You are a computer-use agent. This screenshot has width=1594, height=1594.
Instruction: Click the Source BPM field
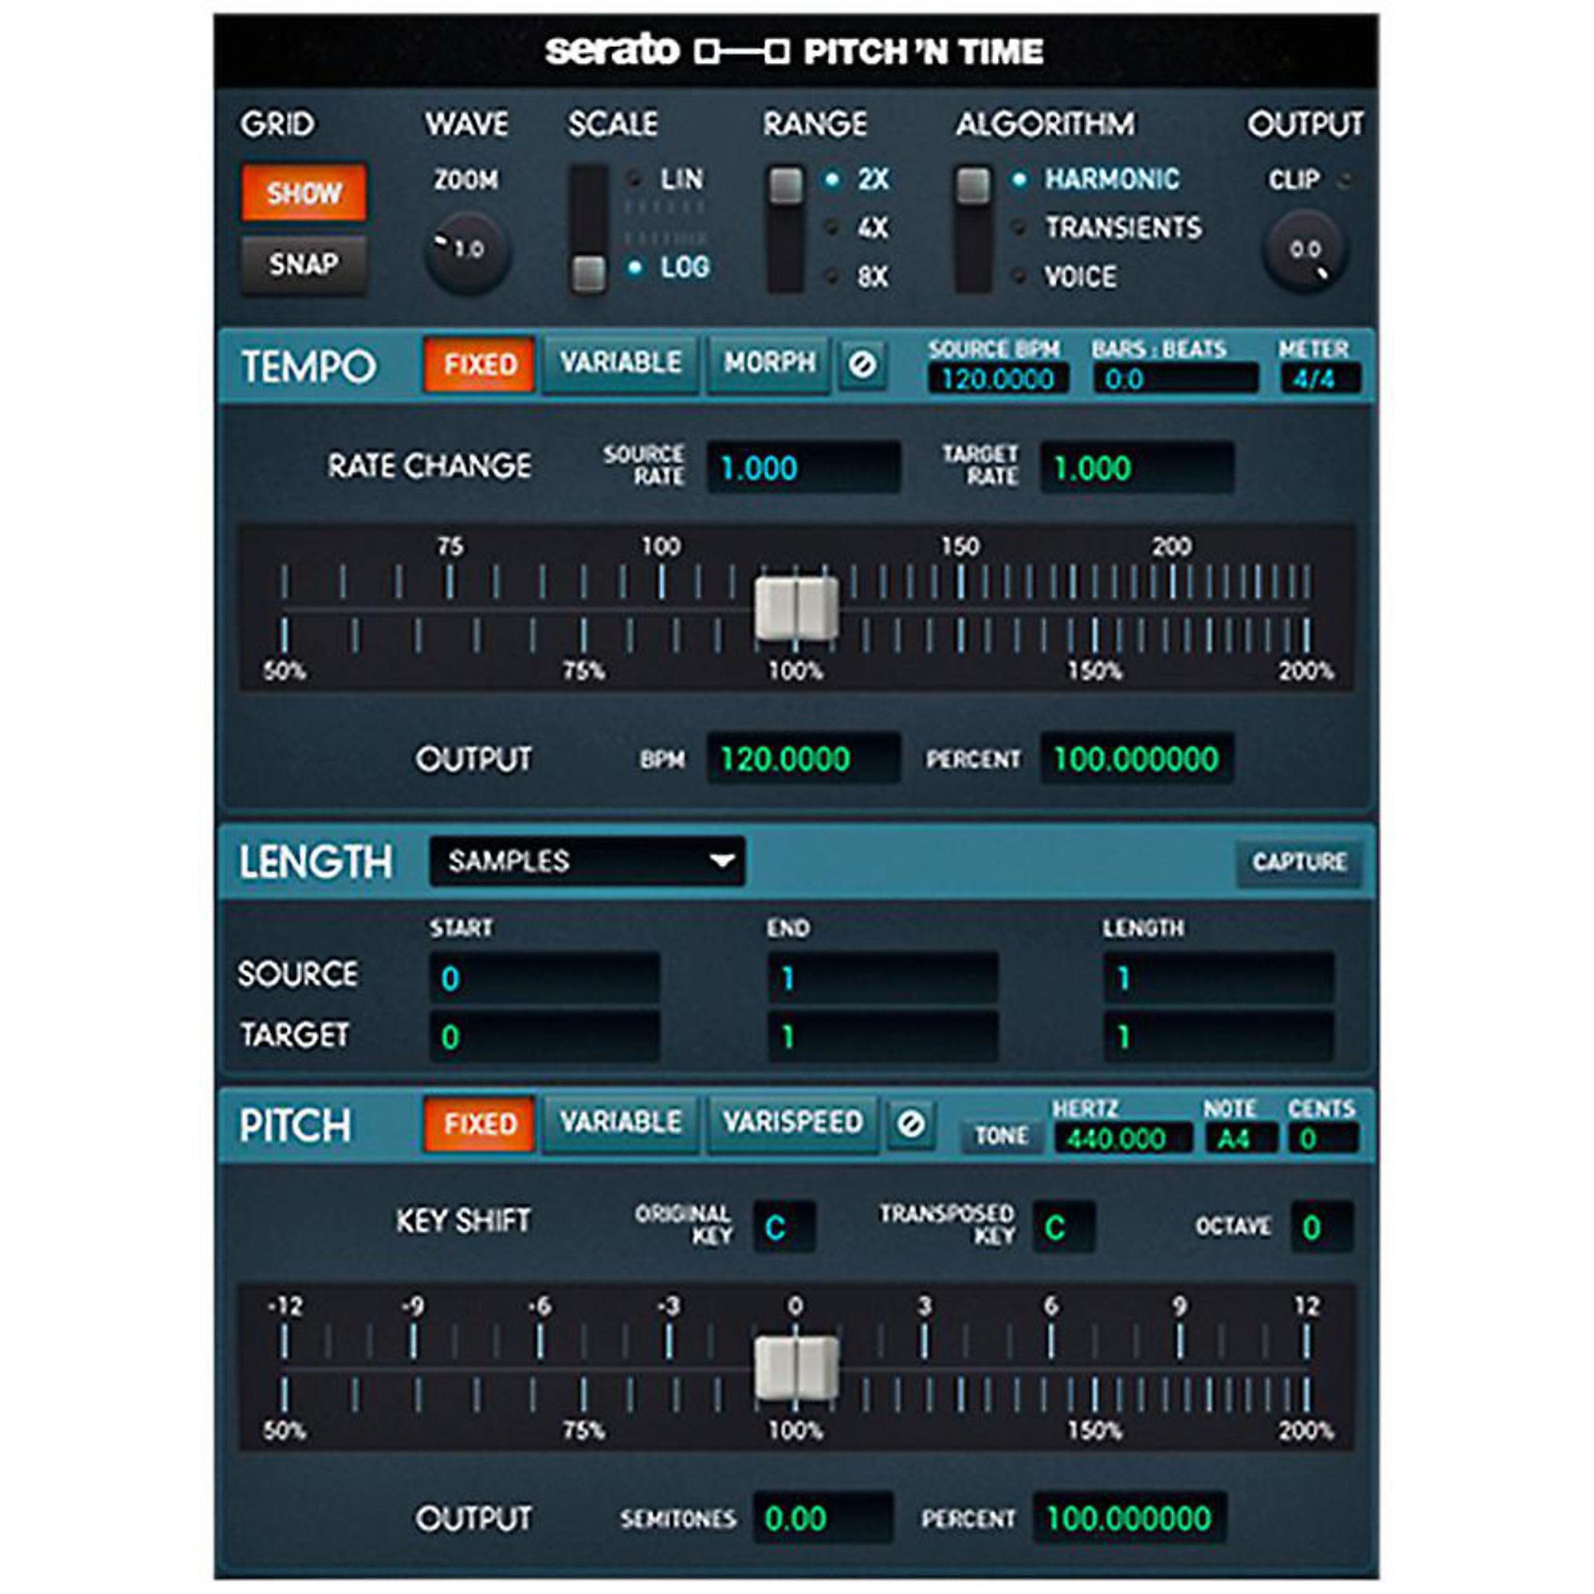pyautogui.click(x=999, y=379)
